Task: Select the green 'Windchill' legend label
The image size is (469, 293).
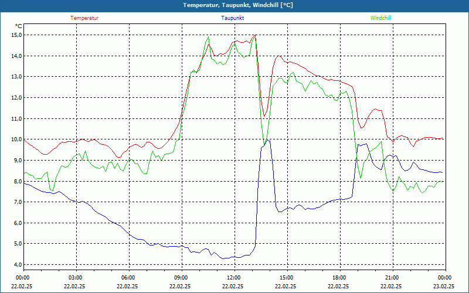Action: click(x=380, y=18)
